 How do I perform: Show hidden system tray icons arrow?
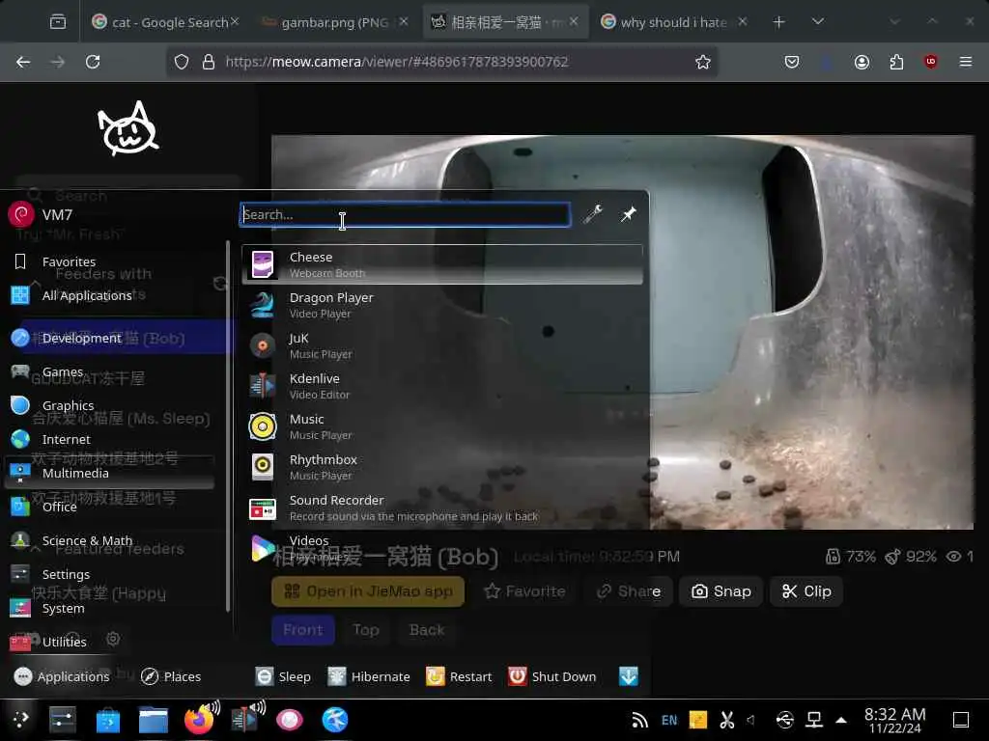point(841,720)
